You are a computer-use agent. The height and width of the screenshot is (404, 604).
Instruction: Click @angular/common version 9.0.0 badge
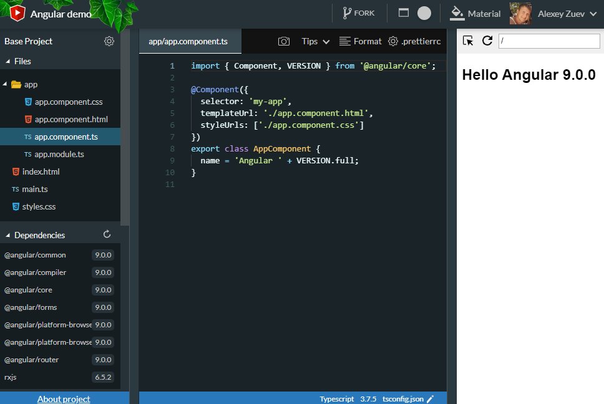[x=103, y=255]
